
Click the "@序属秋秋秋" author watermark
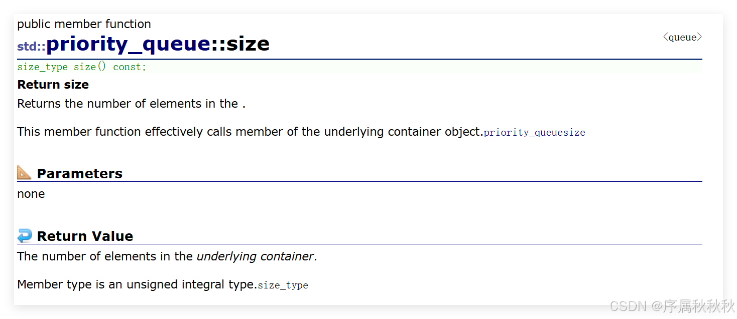tap(692, 305)
